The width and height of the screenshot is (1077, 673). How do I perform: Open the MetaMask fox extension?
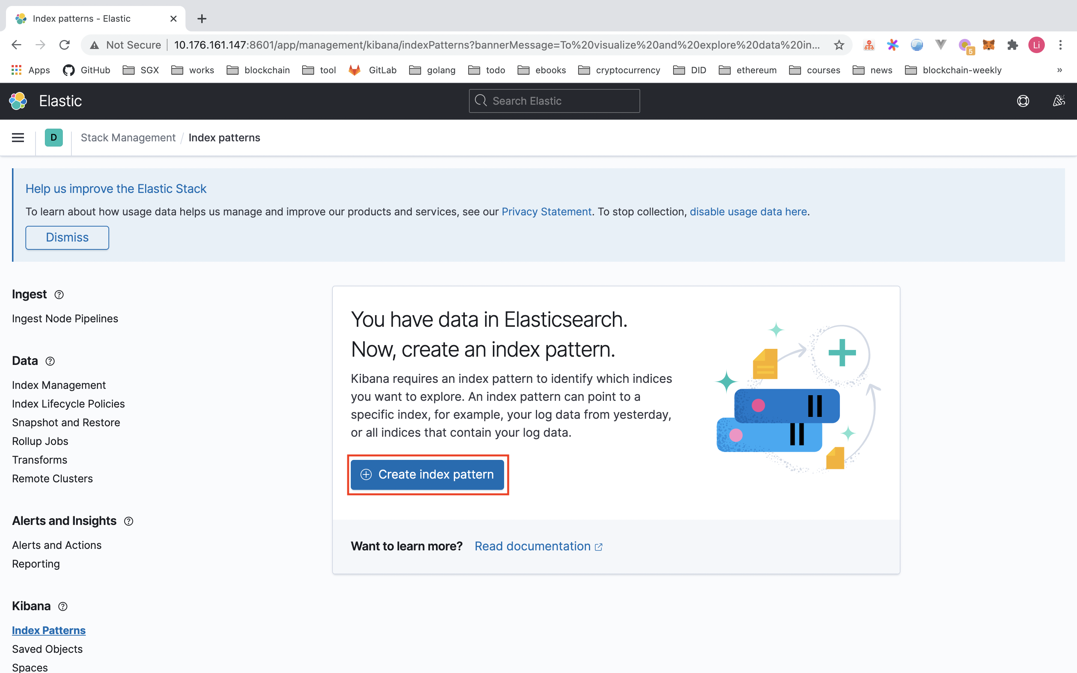988,45
